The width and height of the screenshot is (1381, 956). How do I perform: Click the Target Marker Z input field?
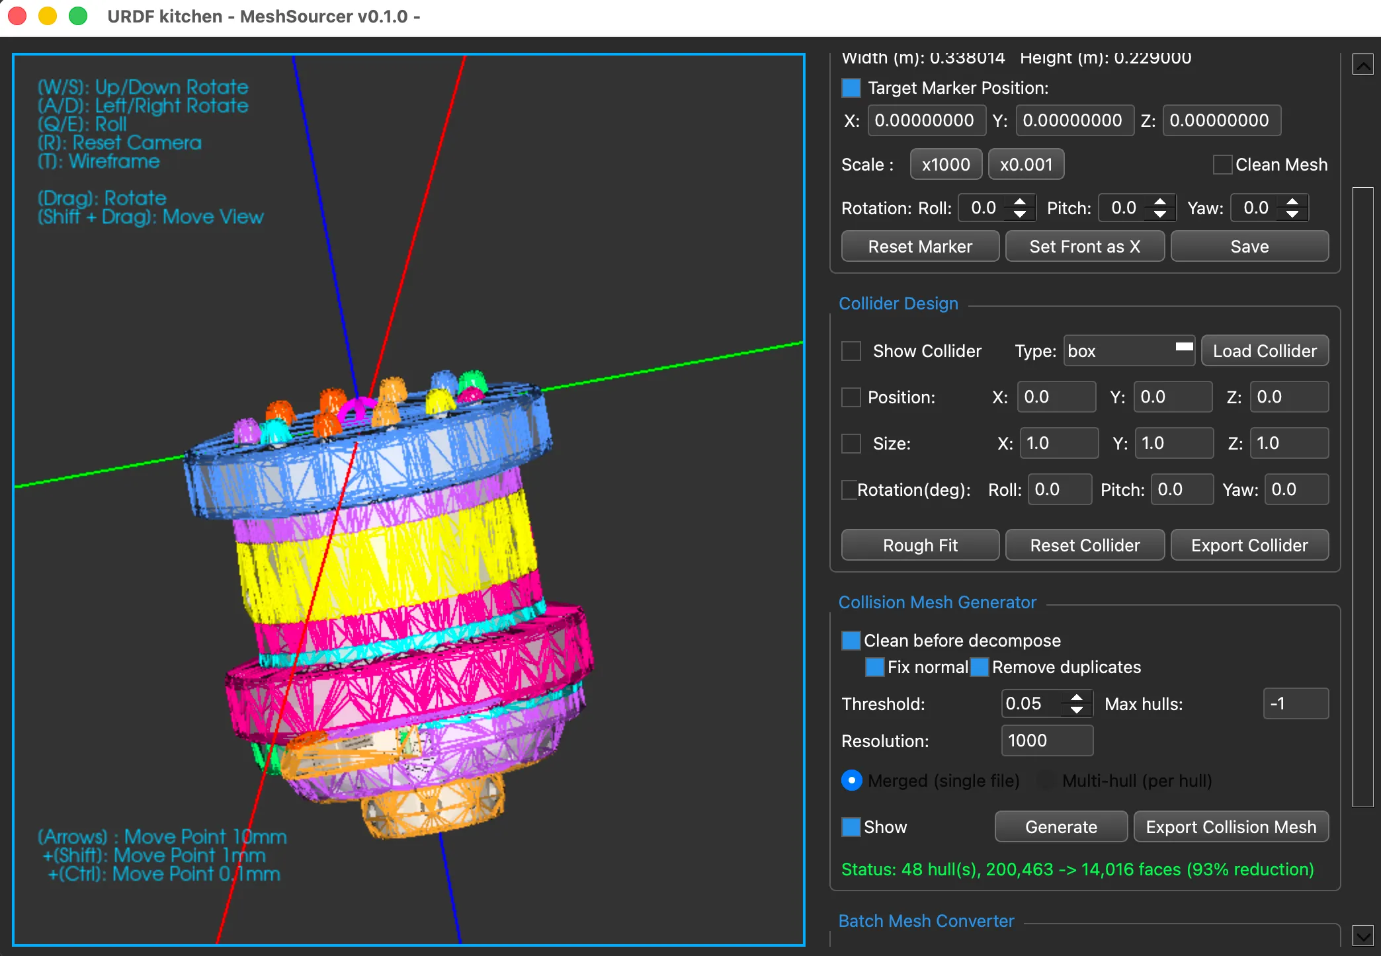pyautogui.click(x=1222, y=120)
